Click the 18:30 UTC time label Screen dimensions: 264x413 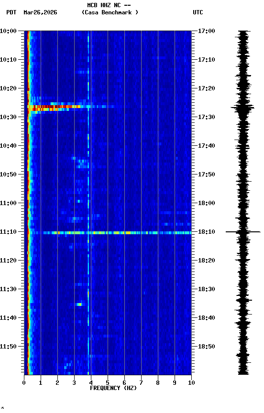207,289
